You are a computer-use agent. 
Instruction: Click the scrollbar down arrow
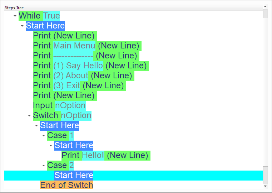point(265,186)
